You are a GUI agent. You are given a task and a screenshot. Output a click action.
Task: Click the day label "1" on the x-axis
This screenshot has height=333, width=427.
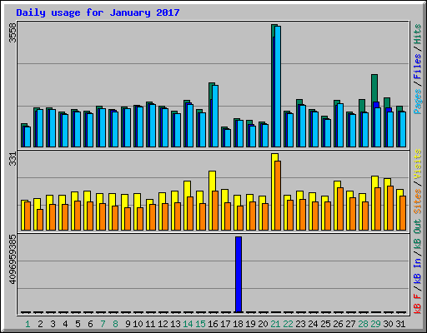[28, 324]
